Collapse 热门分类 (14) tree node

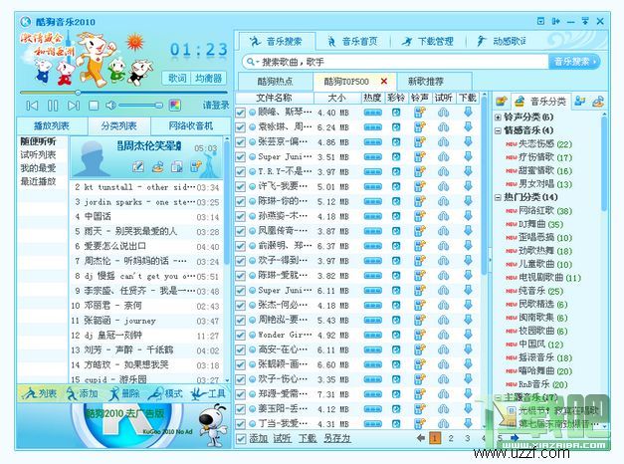pyautogui.click(x=498, y=197)
